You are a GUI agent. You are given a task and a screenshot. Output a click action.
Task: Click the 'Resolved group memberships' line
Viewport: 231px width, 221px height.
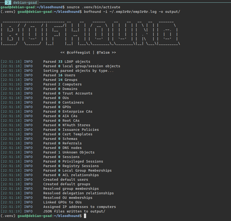click(71, 189)
